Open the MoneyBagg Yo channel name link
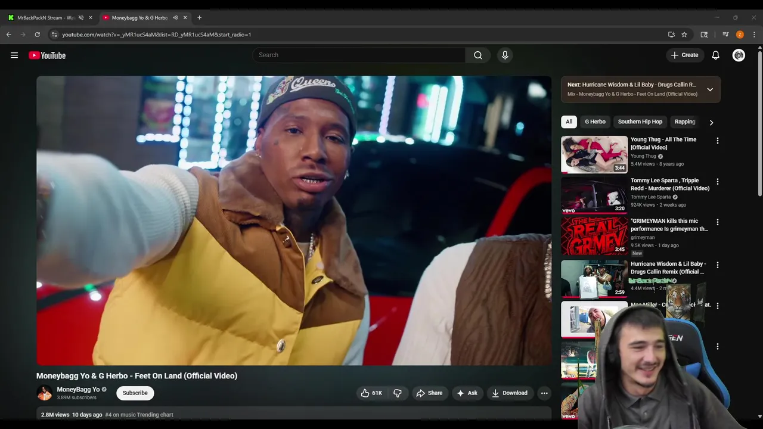Screen dimensions: 763x429 click(x=78, y=390)
